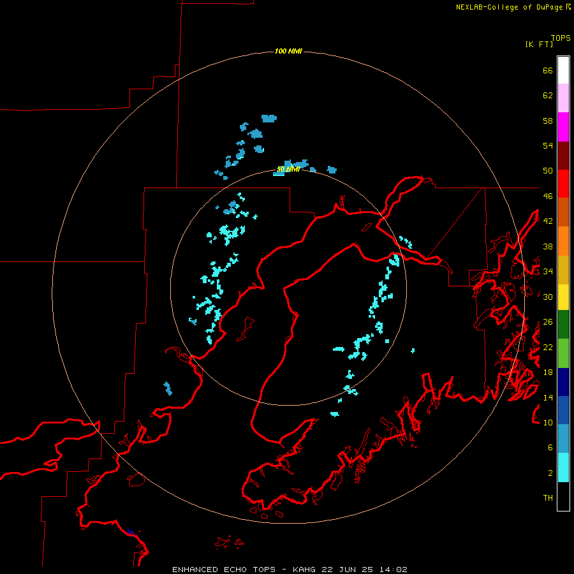
Task: Click the 'KAHG' station identifier
Action: [x=305, y=570]
